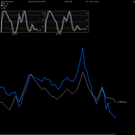Click the blue OBV line's highest peak
135x135 pixels.
tap(83, 48)
